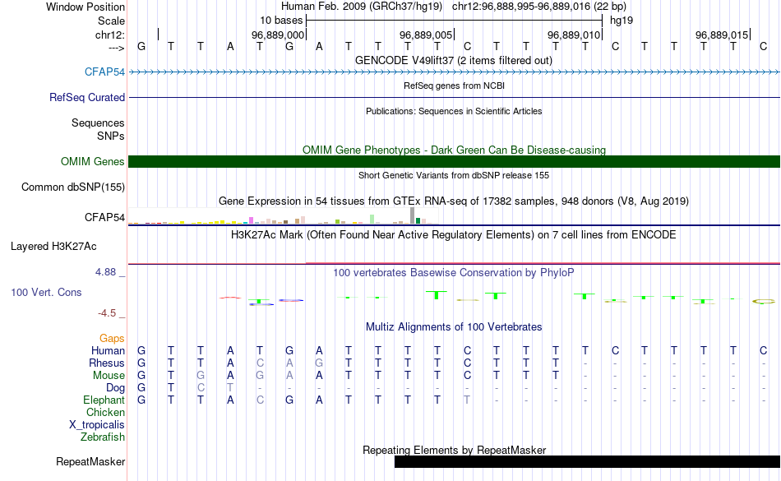
Task: Click the ---> strand direction arrow
Action: tap(117, 48)
